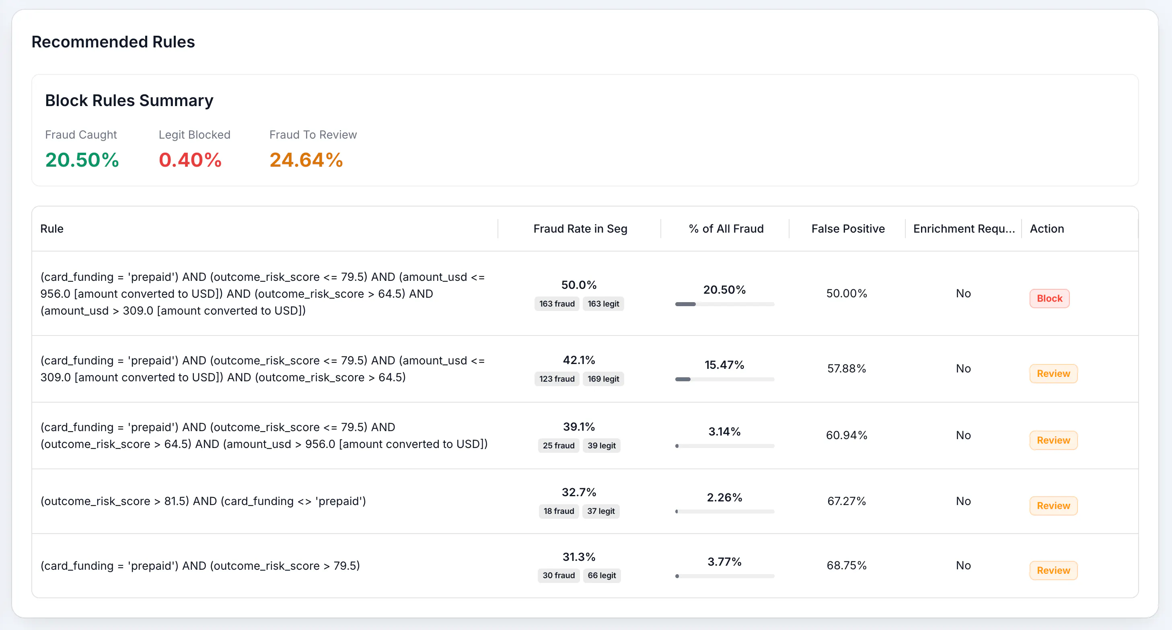The height and width of the screenshot is (630, 1172).
Task: Click the 3.77% fraud progress bar
Action: [724, 576]
